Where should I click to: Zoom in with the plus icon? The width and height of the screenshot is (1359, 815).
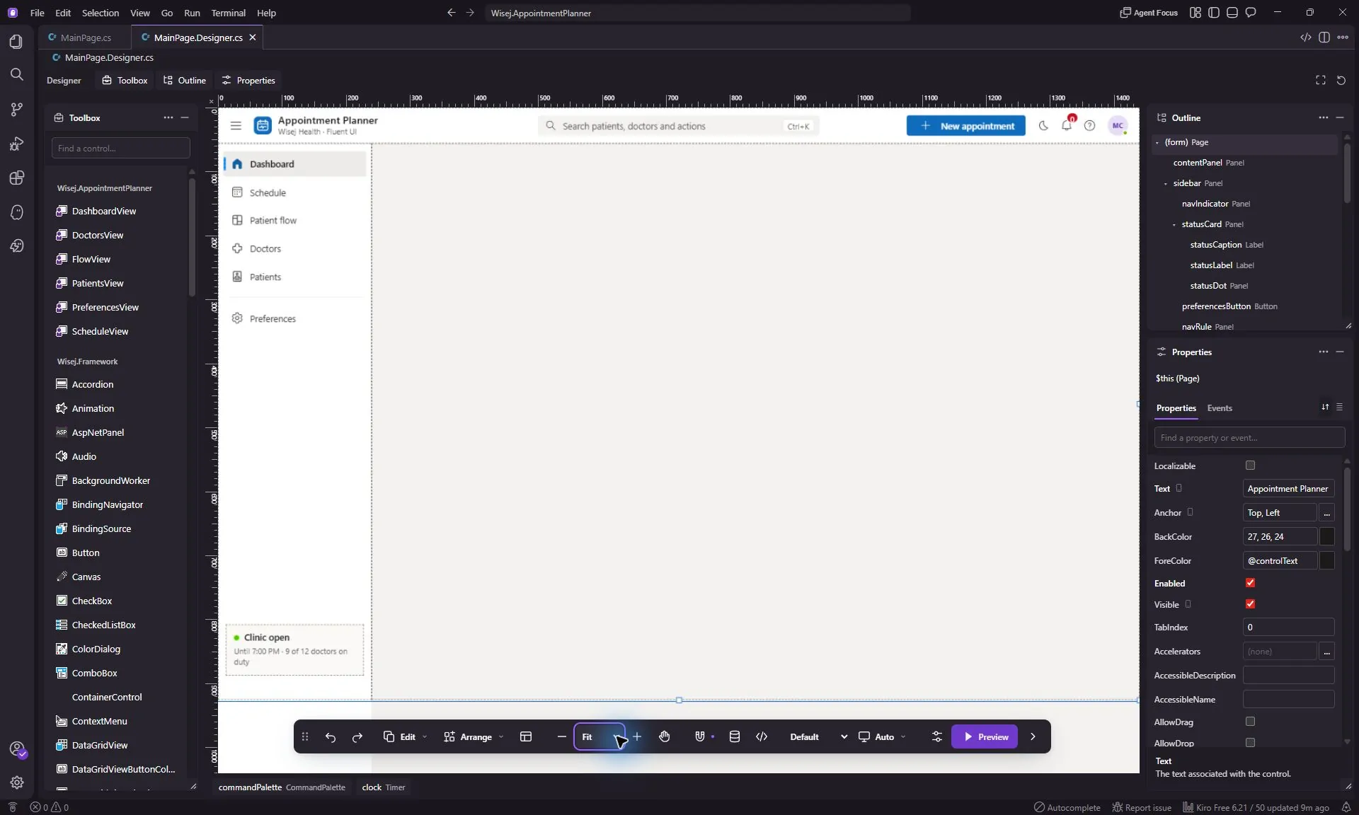637,736
